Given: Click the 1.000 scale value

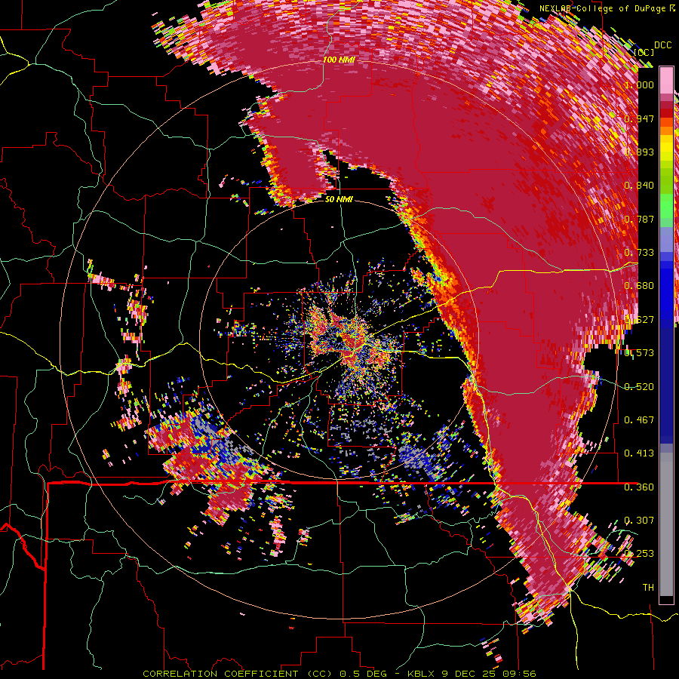Looking at the screenshot, I should coord(639,84).
